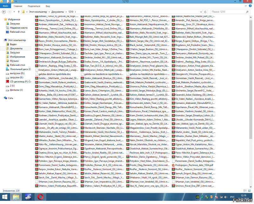Select Protopopov_Pechnoe_delo_1934.pdf file

click(x=192, y=165)
